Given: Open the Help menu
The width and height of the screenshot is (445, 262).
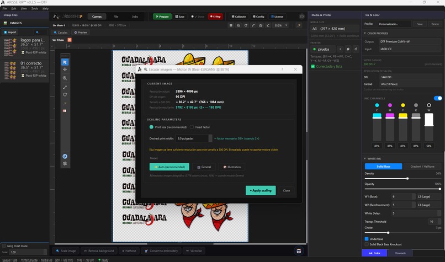Looking at the screenshot, I should point(45,8).
